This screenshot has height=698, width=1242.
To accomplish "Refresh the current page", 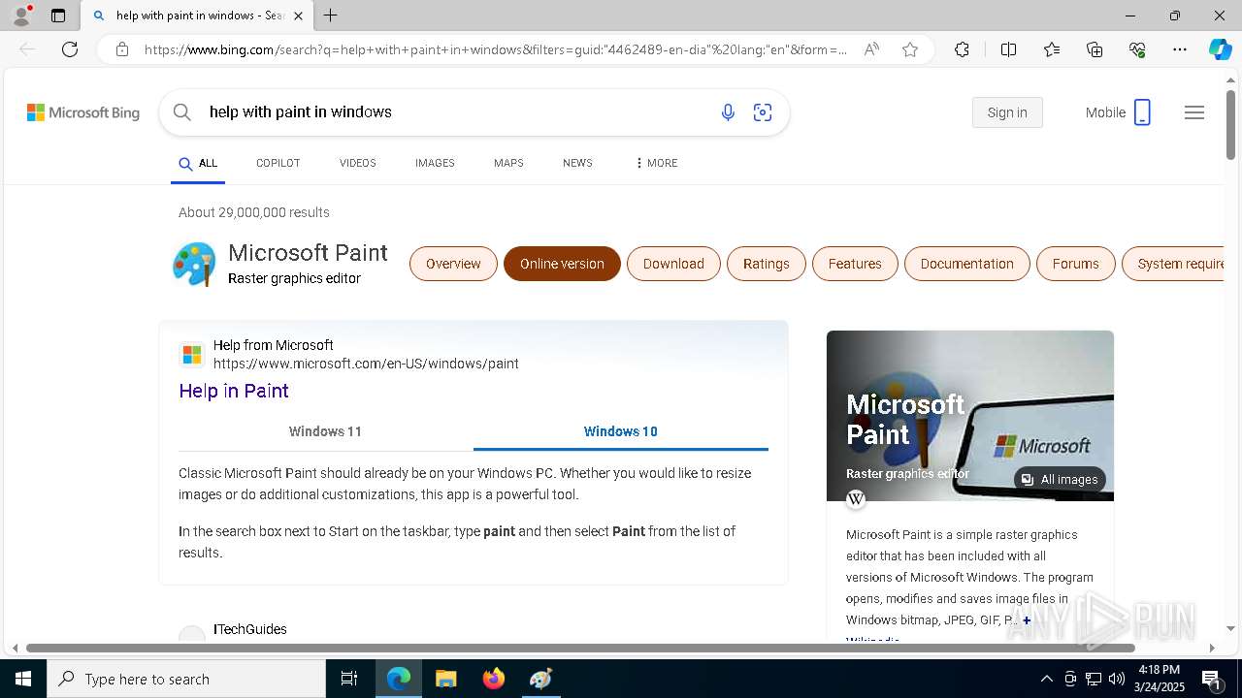I will [x=70, y=49].
